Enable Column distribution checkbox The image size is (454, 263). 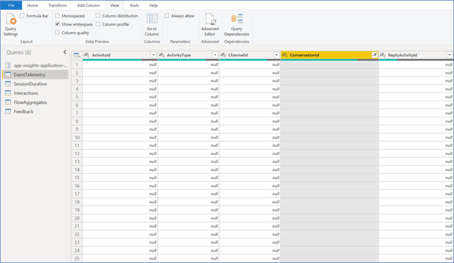(x=98, y=16)
